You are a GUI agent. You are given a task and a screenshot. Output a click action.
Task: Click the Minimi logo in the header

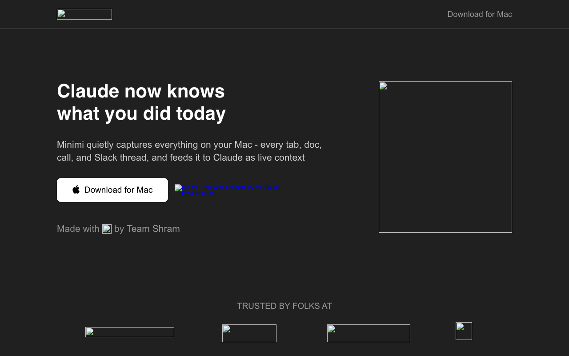[x=84, y=14]
